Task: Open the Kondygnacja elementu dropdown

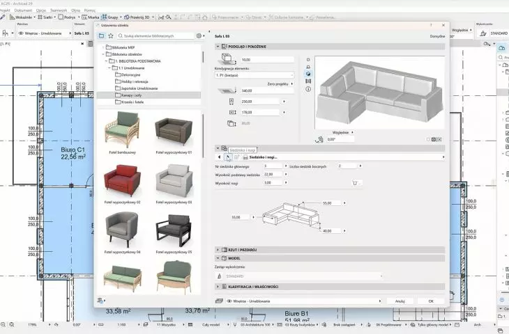Action: (254, 75)
